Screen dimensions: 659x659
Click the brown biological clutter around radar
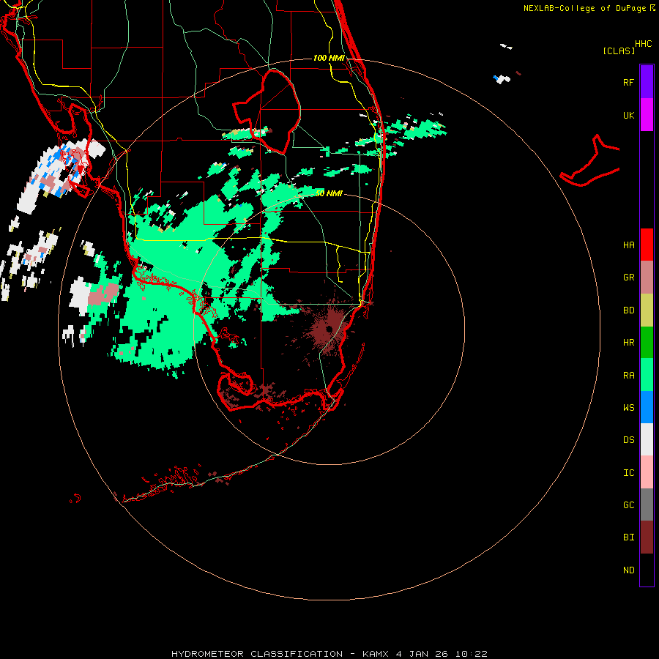(330, 329)
